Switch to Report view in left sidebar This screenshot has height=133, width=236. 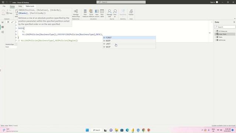[x=3, y=22]
